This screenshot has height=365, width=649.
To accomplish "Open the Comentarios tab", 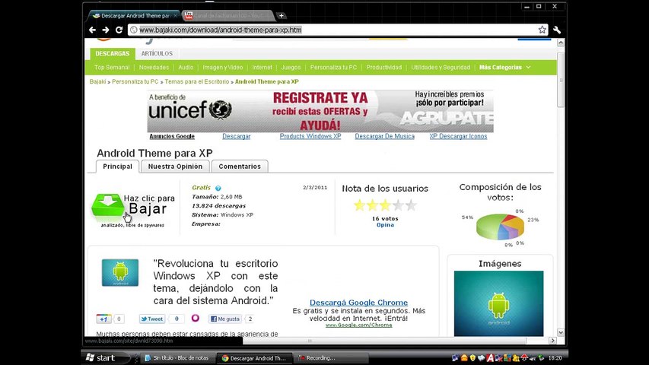I will 240,167.
